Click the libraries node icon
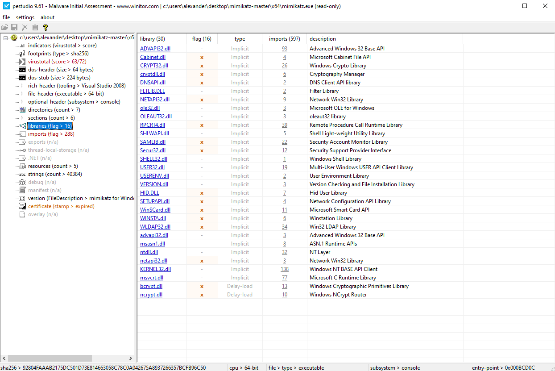This screenshot has width=555, height=371. point(22,126)
